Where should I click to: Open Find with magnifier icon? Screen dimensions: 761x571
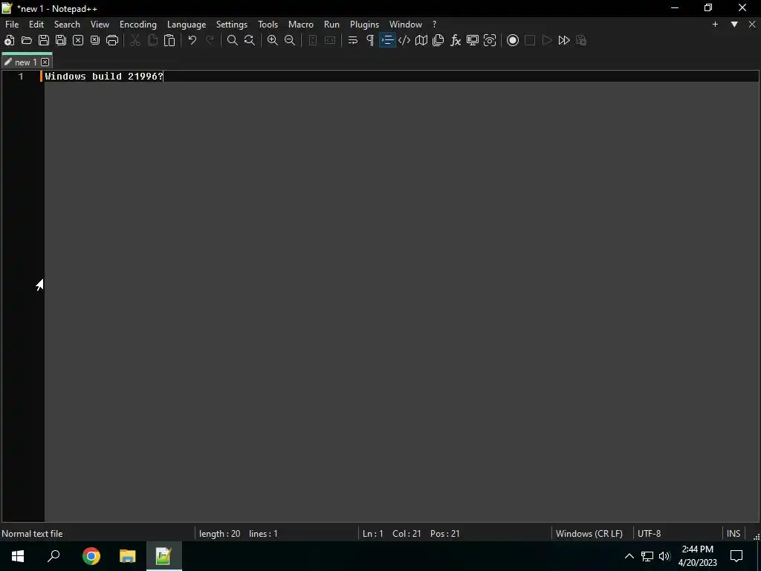[233, 40]
